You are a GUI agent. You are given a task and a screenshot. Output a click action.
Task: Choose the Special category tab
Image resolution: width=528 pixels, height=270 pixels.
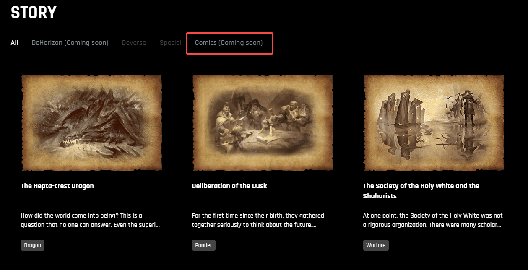[x=170, y=43]
